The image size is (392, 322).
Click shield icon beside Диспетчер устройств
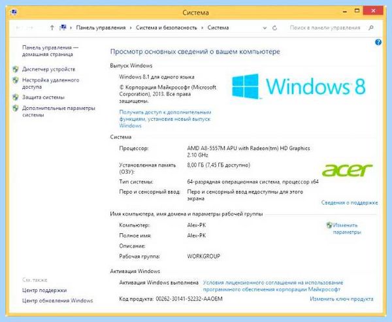pos(16,69)
